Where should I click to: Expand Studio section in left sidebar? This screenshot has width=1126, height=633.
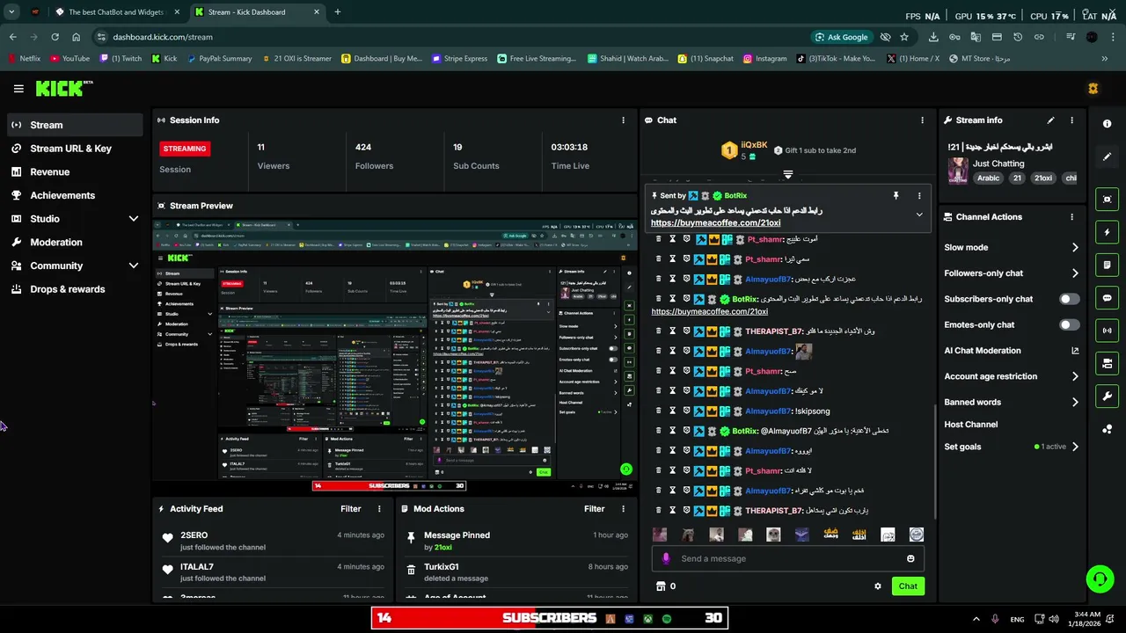point(134,219)
